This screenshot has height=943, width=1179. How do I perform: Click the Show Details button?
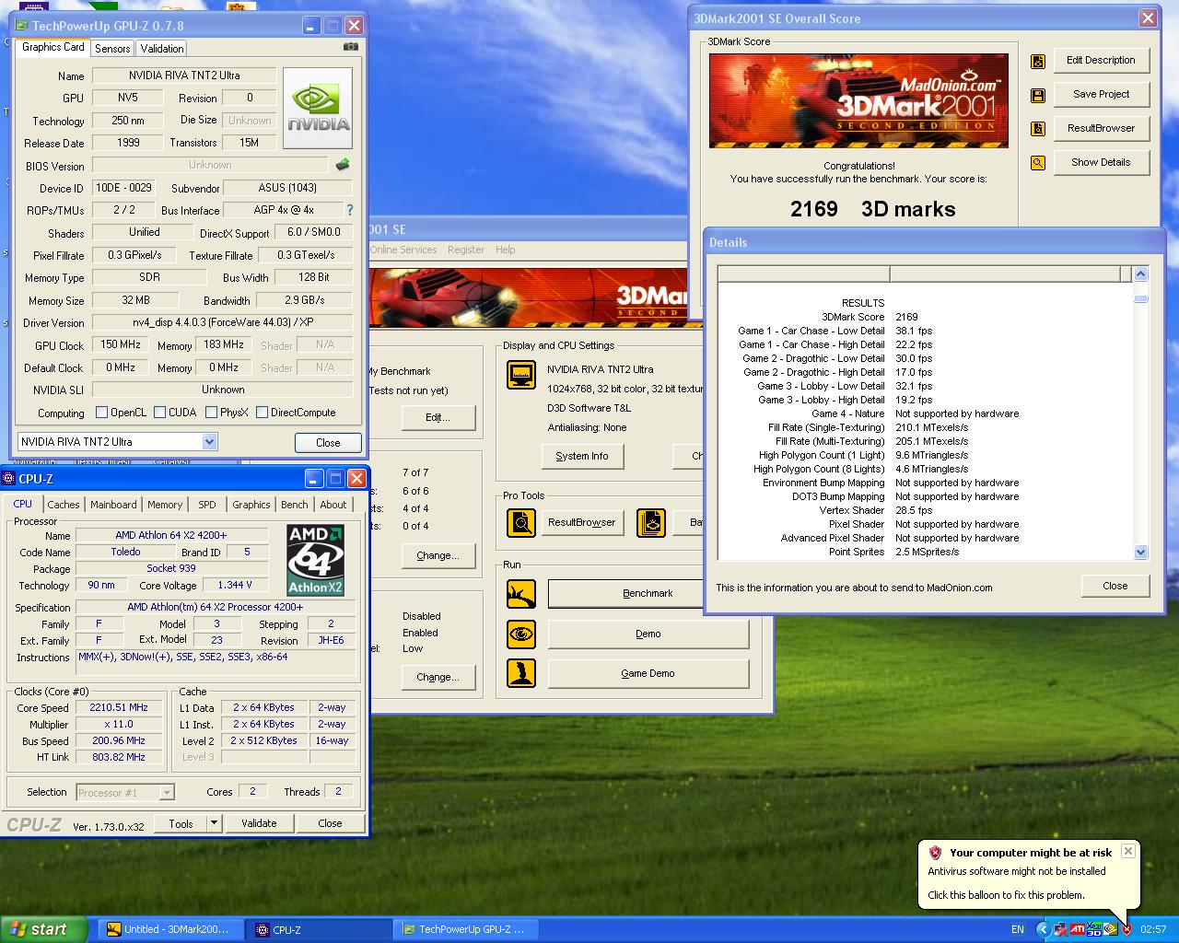[x=1101, y=162]
